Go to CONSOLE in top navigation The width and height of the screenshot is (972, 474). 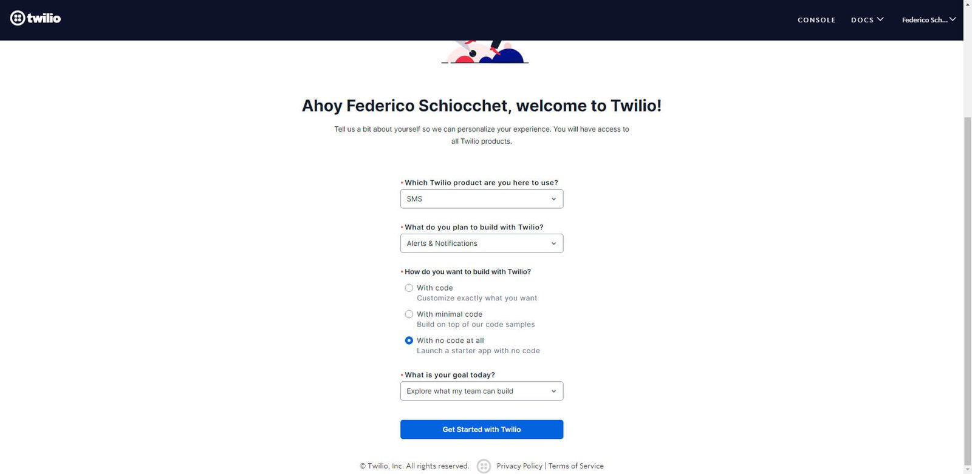pos(816,20)
